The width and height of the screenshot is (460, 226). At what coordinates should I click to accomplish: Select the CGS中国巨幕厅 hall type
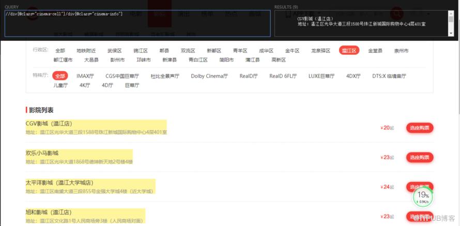122,77
